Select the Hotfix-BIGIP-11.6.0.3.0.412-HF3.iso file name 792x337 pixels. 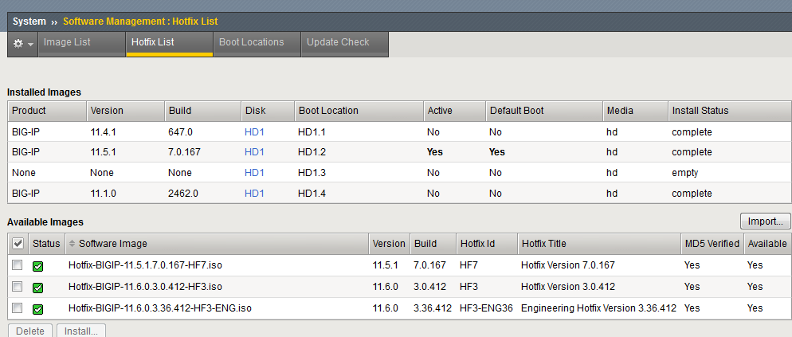(x=145, y=287)
